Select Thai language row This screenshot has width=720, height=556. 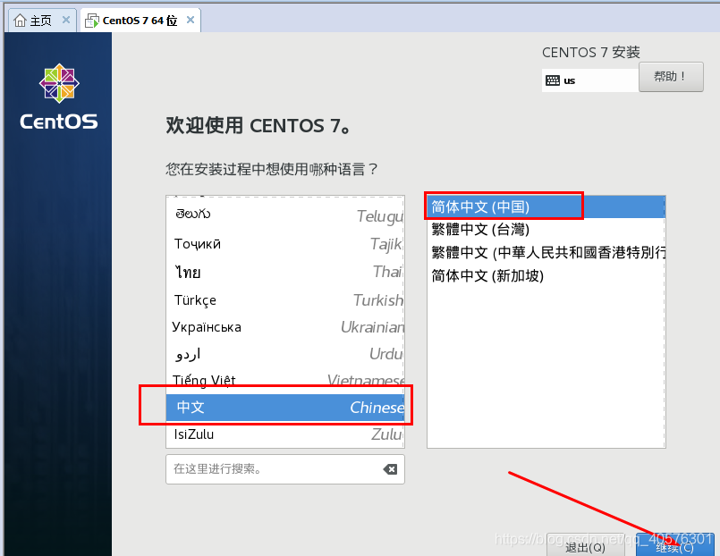[285, 272]
